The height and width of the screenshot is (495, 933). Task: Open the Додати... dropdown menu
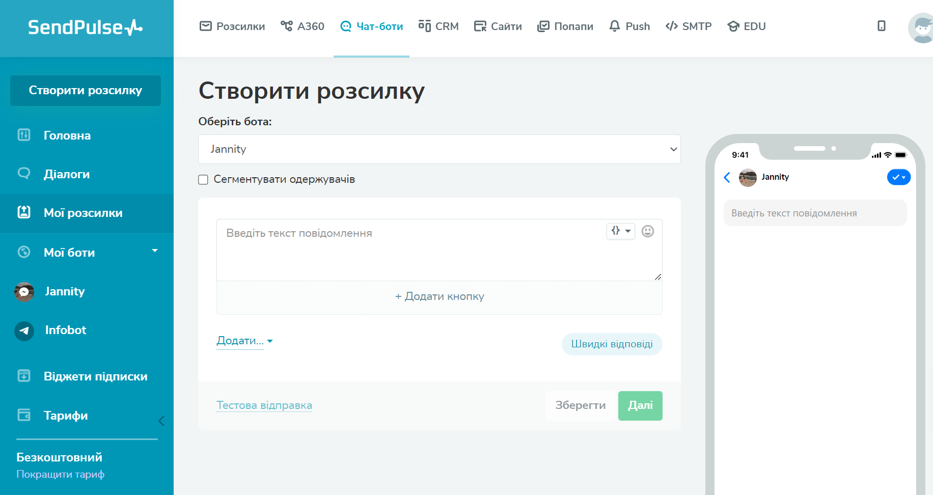(x=244, y=341)
